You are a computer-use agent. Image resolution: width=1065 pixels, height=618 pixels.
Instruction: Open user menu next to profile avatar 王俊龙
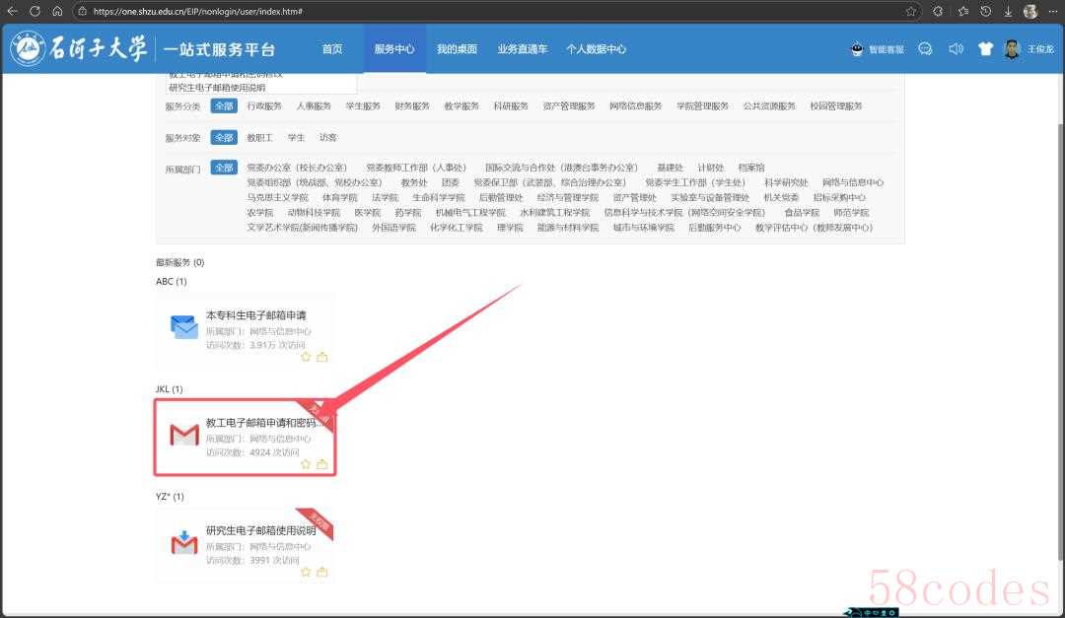tap(1039, 49)
